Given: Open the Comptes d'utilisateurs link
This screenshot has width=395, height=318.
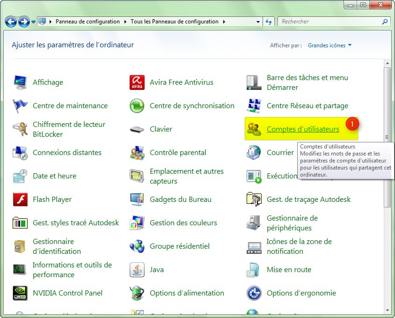Looking at the screenshot, I should coord(303,129).
